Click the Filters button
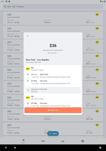106x151 pixels. click(53, 134)
